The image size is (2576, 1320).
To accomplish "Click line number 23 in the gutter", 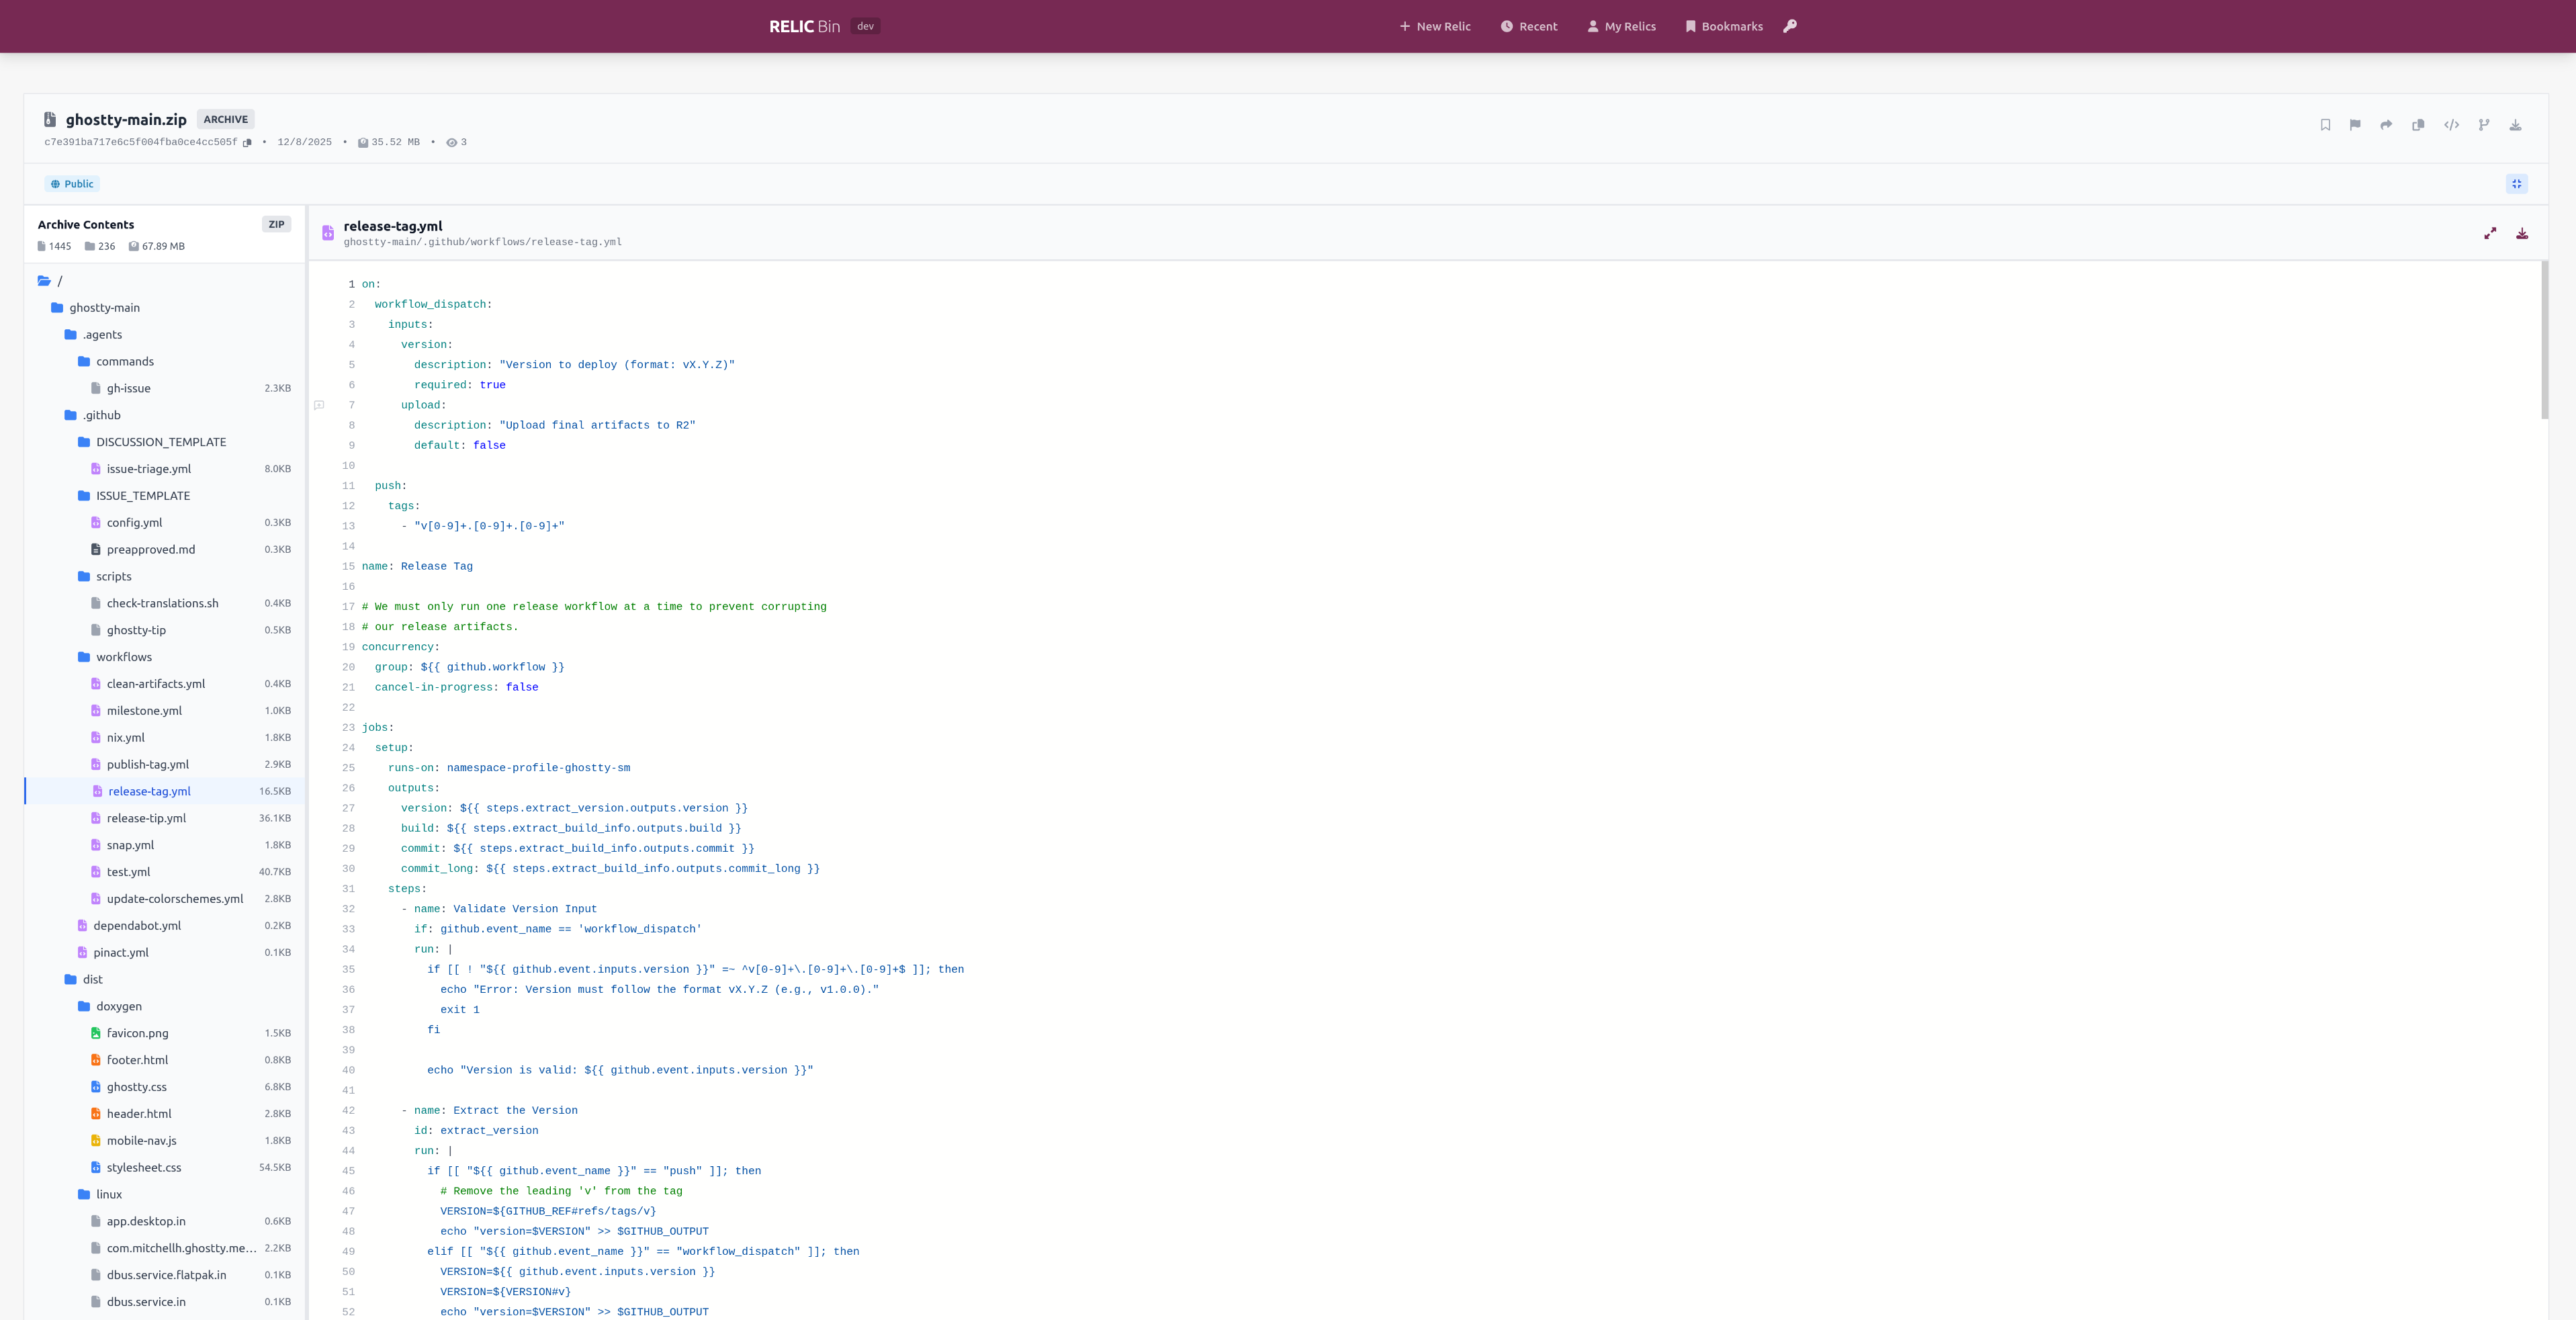I will tap(348, 728).
